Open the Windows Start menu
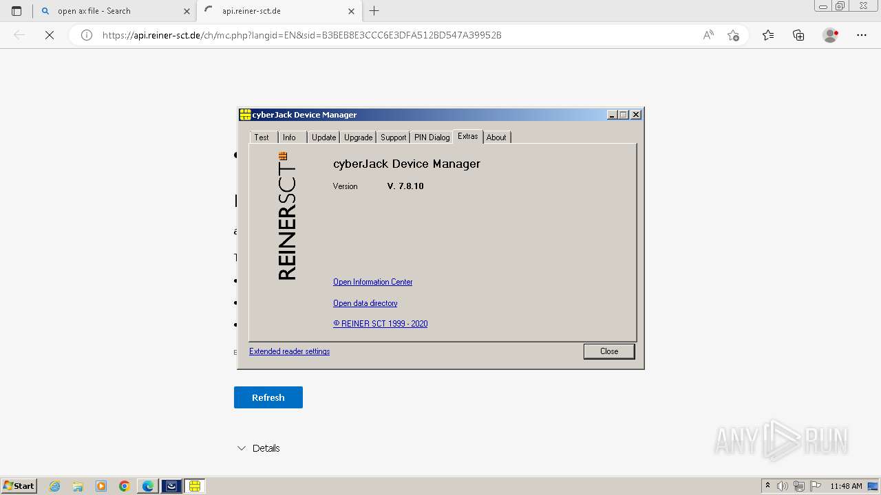This screenshot has height=495, width=881. pyautogui.click(x=19, y=486)
